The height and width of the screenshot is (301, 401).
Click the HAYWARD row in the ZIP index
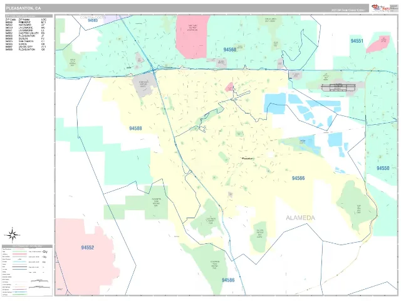coord(26,25)
